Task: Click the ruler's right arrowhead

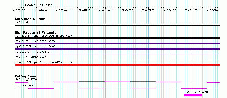Action: (x=219, y=8)
